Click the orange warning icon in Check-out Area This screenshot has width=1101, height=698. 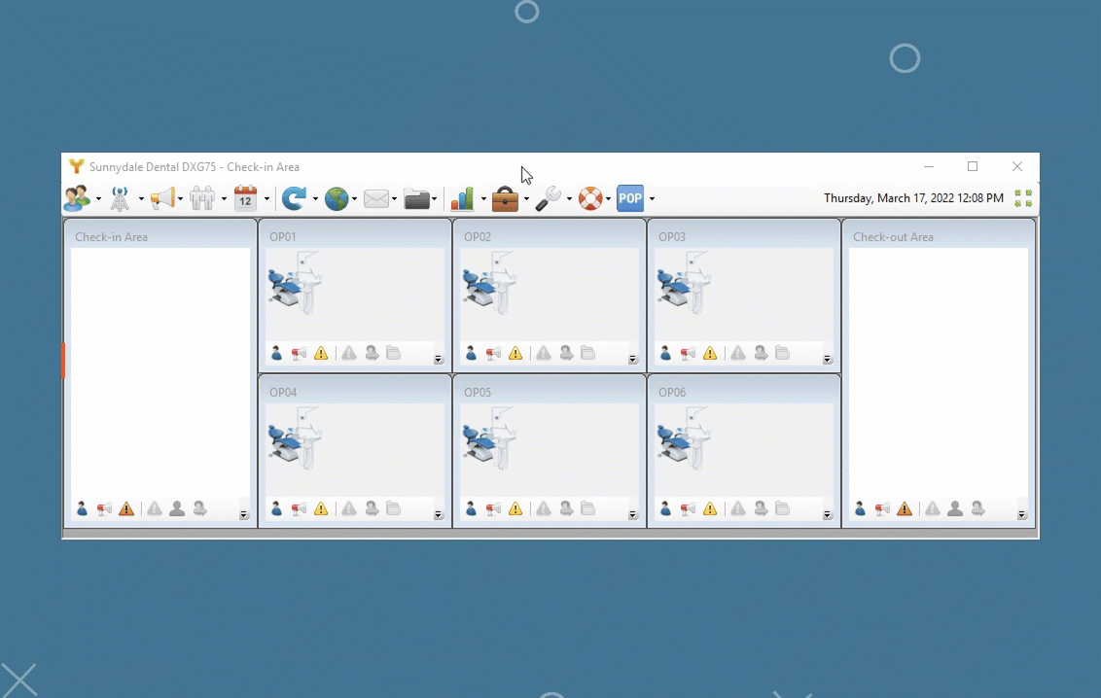pos(905,508)
